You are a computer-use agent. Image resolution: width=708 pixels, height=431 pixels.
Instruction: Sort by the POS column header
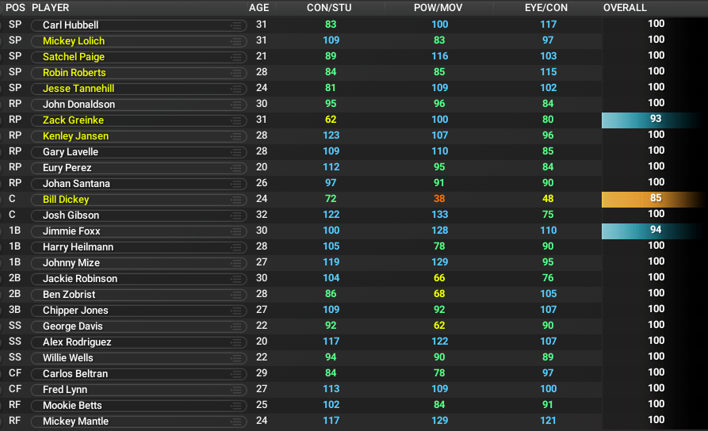pos(15,8)
